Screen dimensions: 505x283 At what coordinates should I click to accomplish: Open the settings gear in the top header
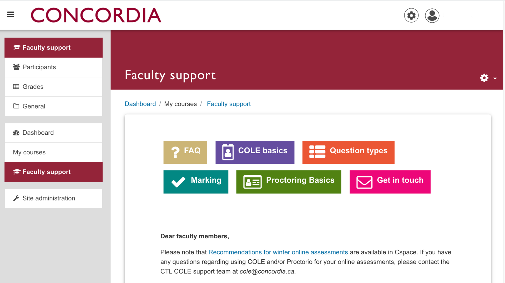click(411, 15)
